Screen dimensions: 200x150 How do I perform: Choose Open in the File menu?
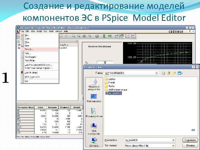tap(40, 39)
